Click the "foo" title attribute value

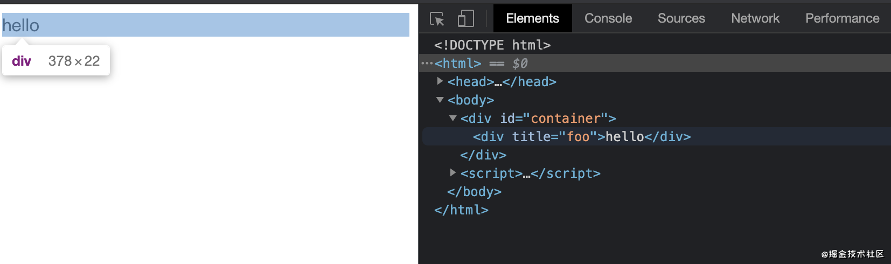578,136
